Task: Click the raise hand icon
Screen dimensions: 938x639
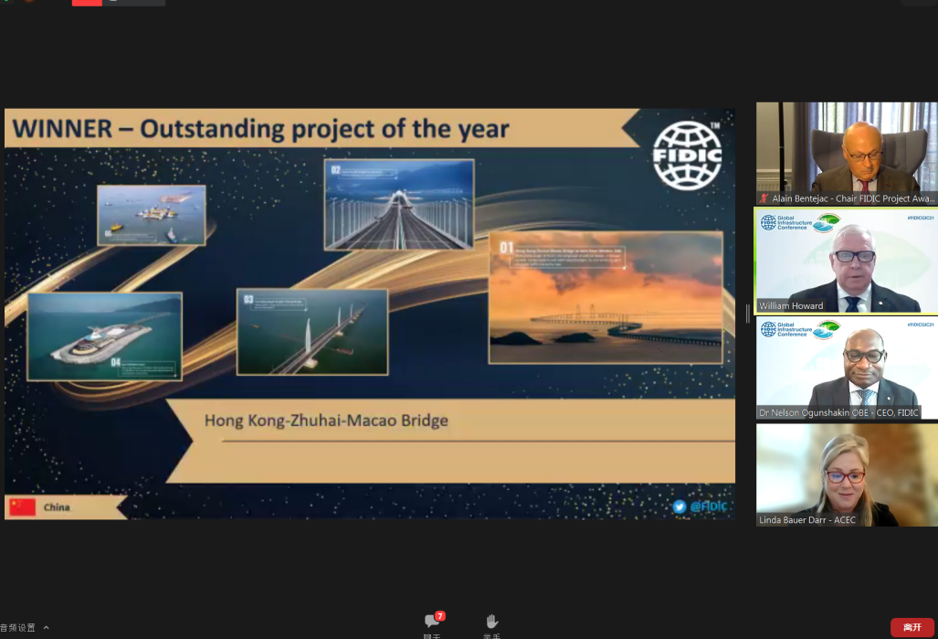Action: click(x=491, y=621)
